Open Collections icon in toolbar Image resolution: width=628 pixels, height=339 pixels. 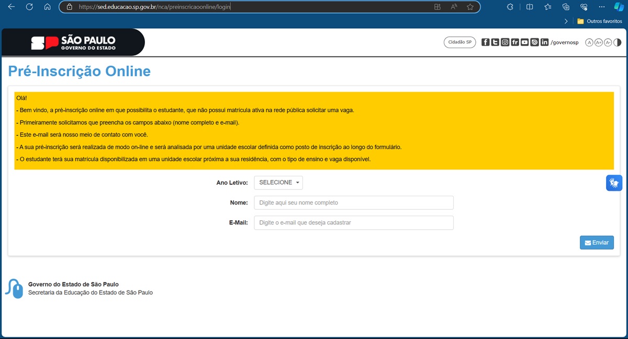click(x=566, y=7)
